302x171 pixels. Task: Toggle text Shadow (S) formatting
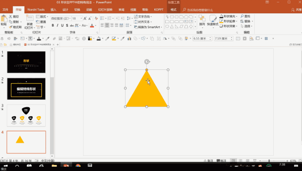click(x=67, y=26)
